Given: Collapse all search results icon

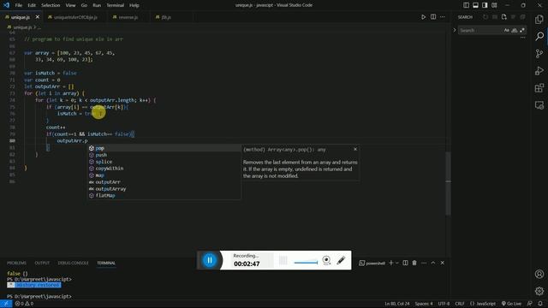Looking at the screenshot, I should [522, 17].
